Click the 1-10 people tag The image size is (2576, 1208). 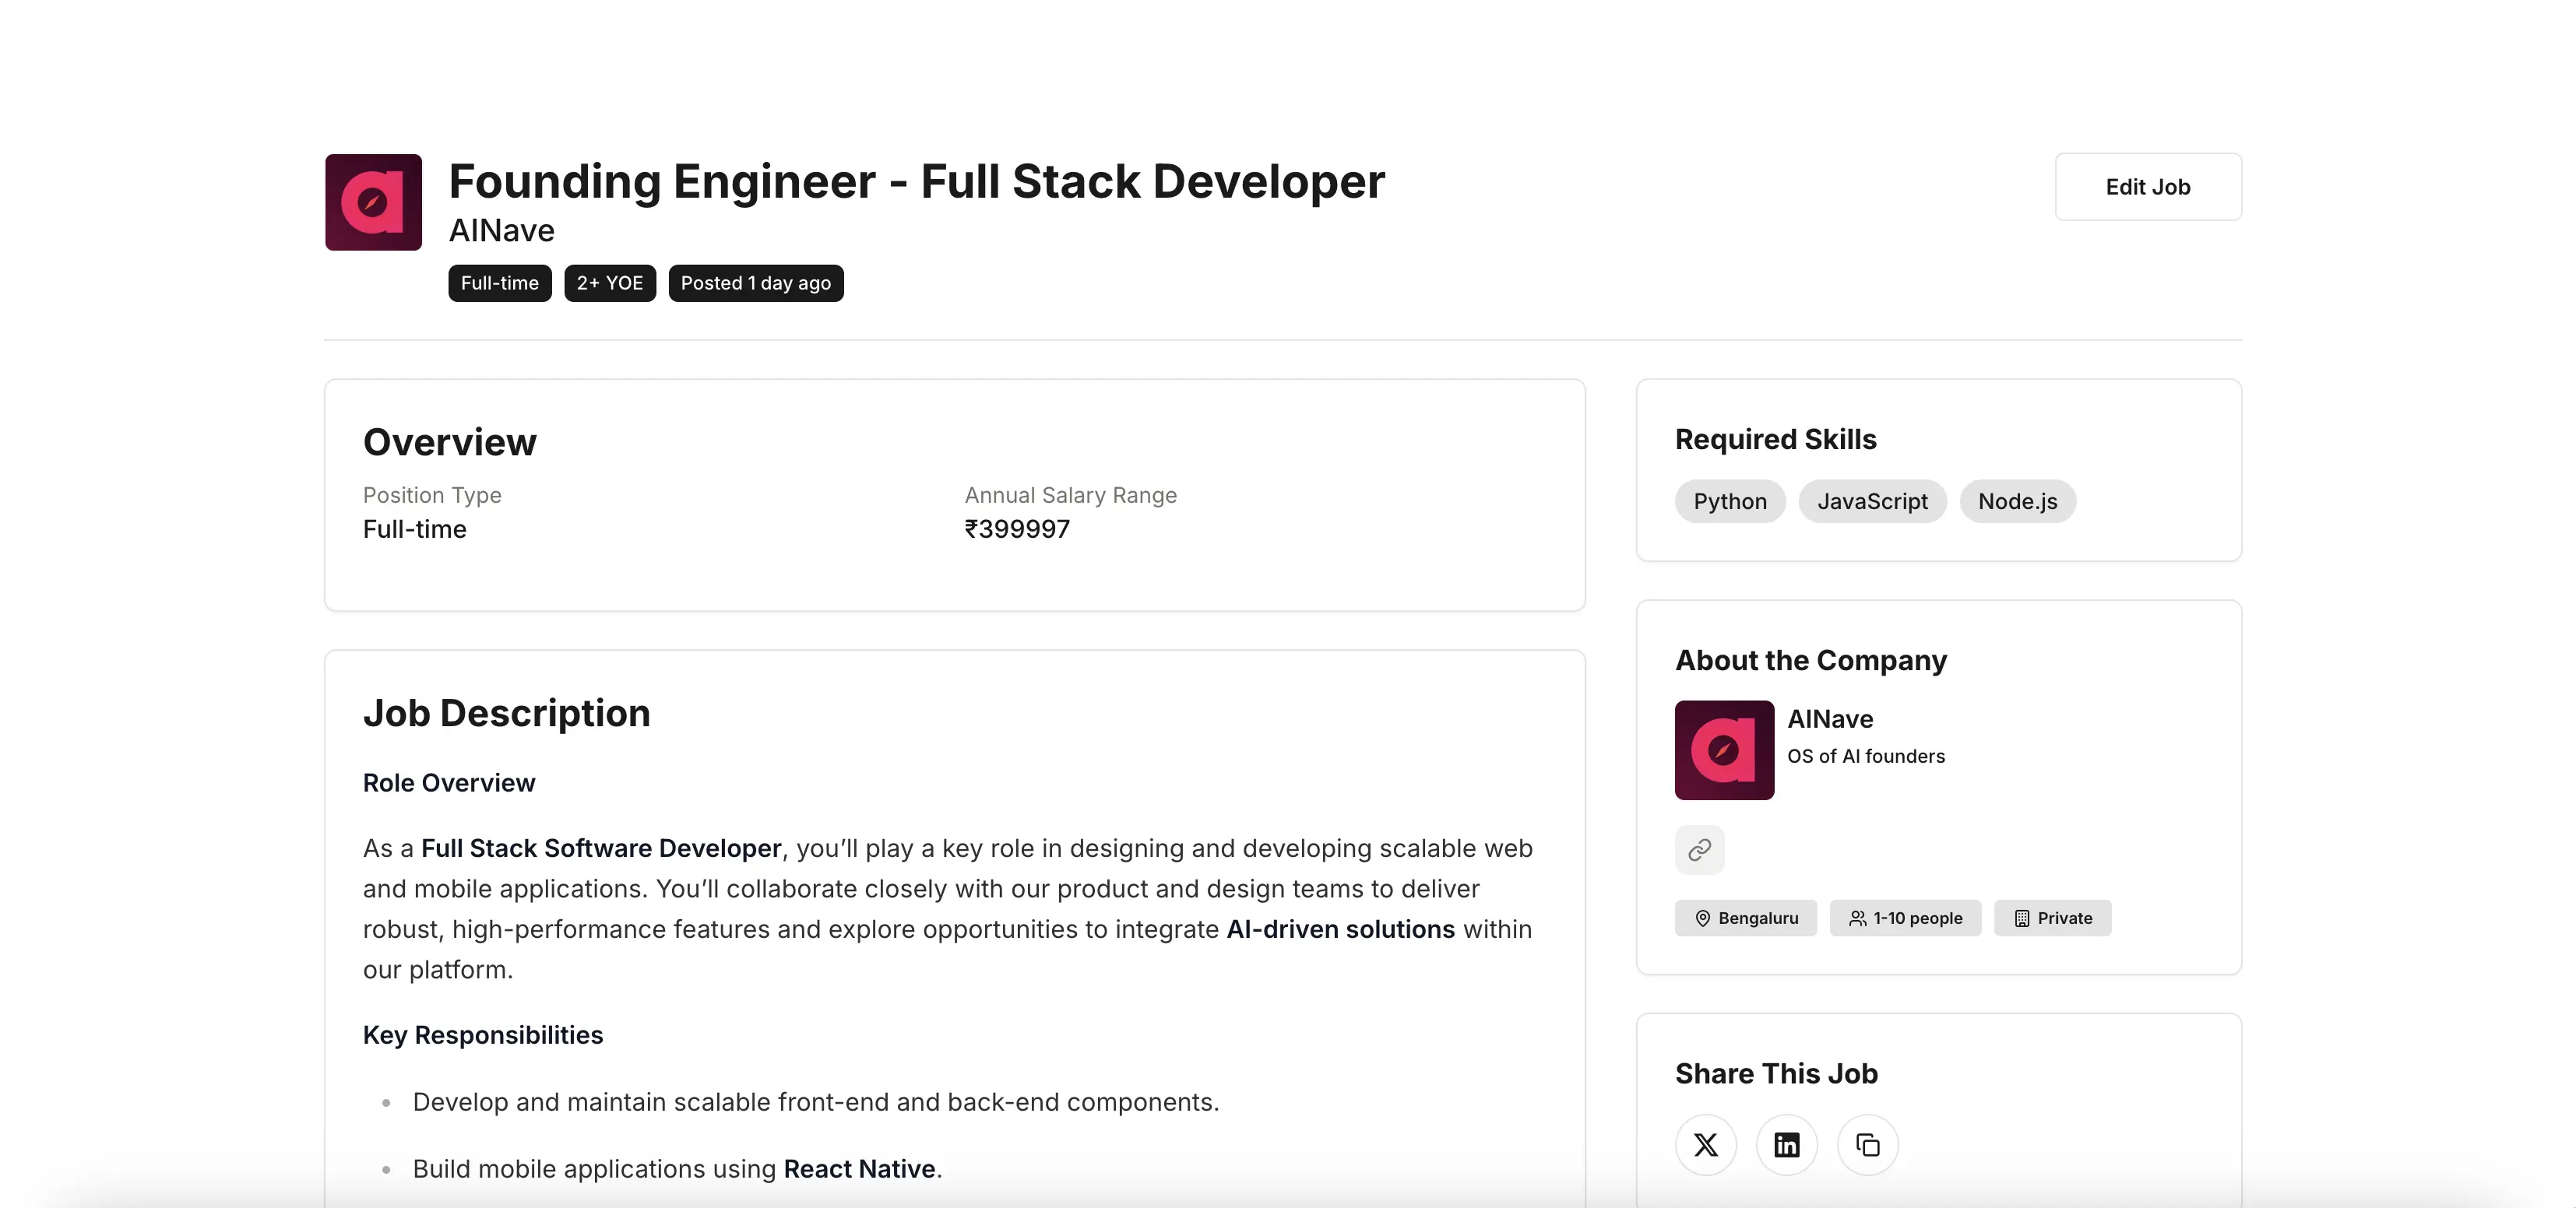coord(1904,917)
